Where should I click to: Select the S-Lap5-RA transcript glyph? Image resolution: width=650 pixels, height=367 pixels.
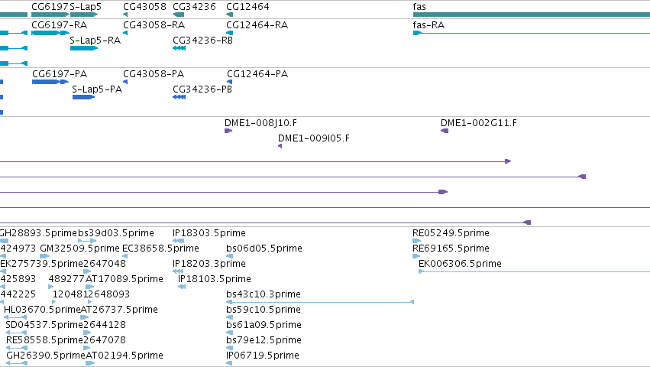(x=84, y=48)
